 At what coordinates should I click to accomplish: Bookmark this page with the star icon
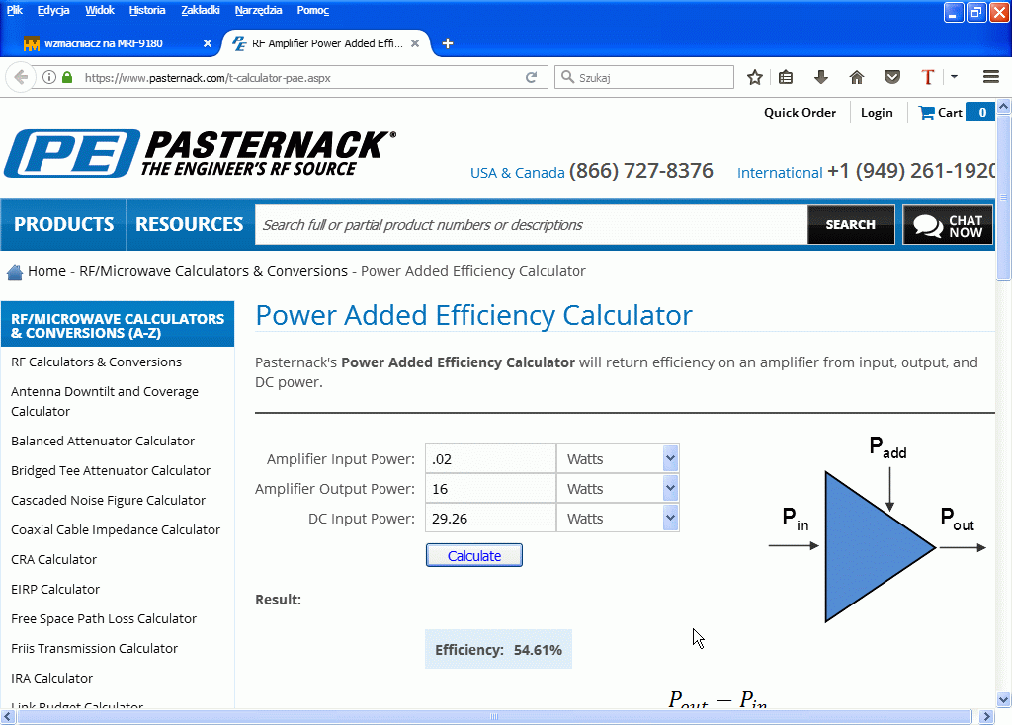click(x=755, y=77)
